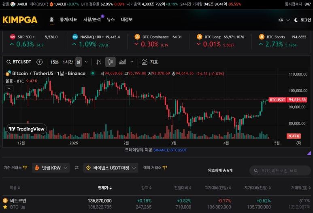Click the purple corner triangle icon
The width and height of the screenshot is (313, 213).
309,153
